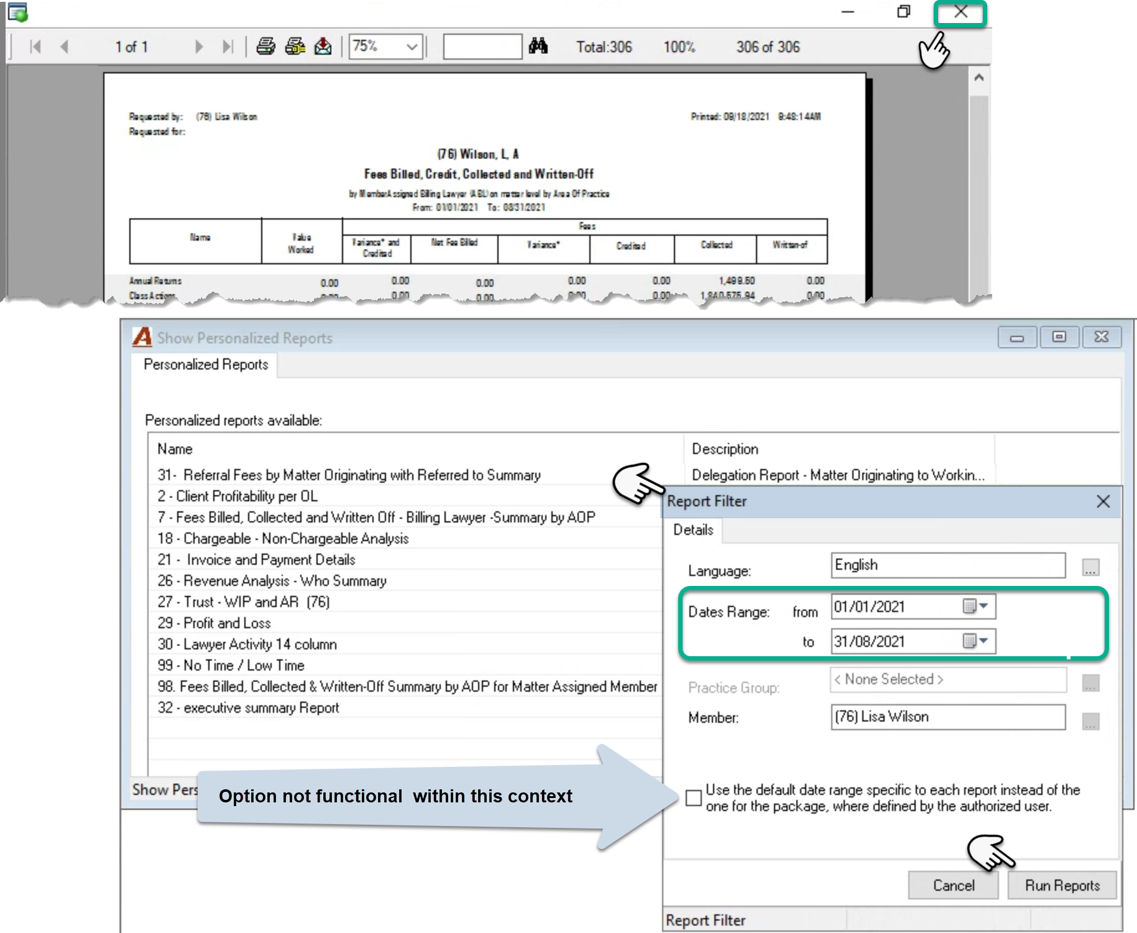The height and width of the screenshot is (933, 1137).
Task: Select report 26 - Revenue Analysis Who Summary
Action: click(x=272, y=581)
